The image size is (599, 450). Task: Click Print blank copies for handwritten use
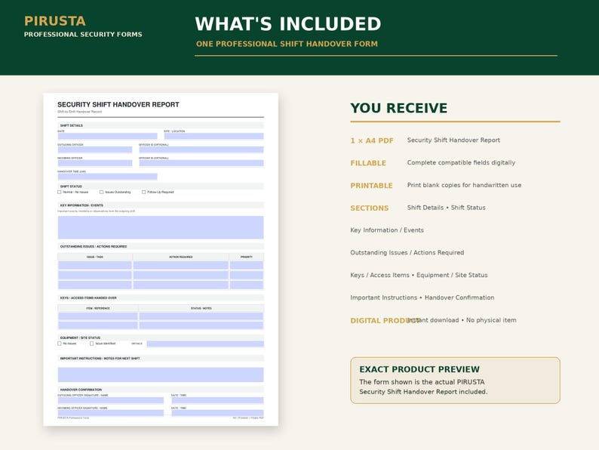464,185
